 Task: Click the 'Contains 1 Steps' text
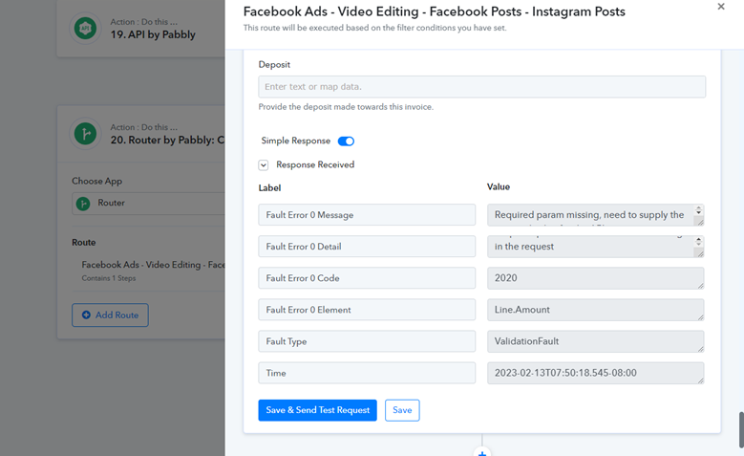tap(109, 278)
